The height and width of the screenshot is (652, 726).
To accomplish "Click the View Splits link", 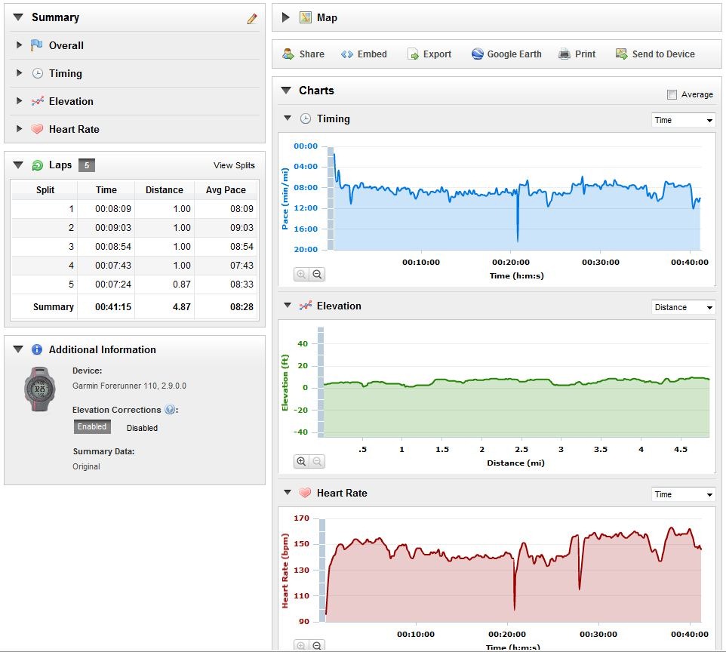I will 234,165.
